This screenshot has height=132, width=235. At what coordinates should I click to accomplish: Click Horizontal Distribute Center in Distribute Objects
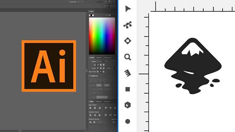pyautogui.click(x=110, y=115)
